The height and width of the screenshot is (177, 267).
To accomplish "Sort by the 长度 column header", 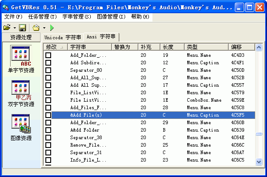I will [x=172, y=47].
